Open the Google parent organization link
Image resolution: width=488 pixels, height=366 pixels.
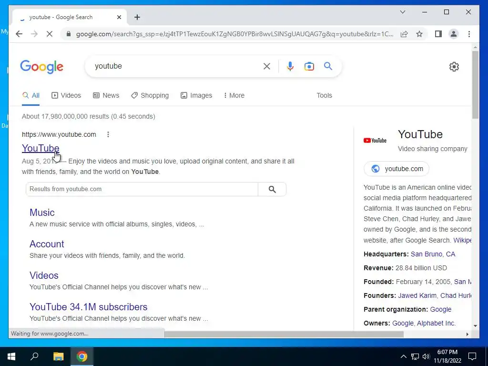pyautogui.click(x=440, y=309)
